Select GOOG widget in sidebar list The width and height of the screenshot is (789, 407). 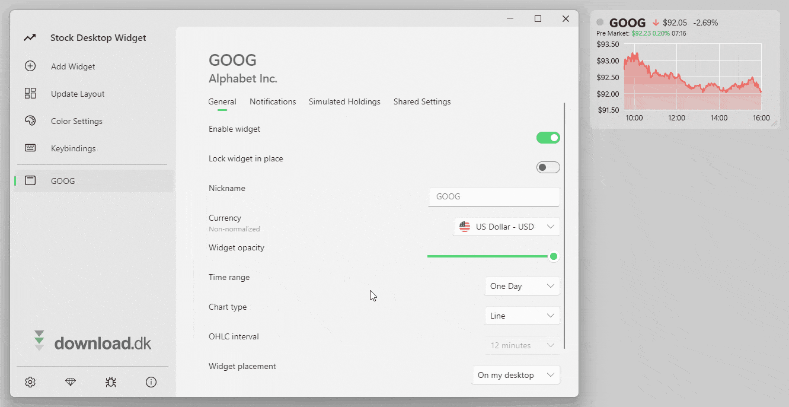pos(63,181)
